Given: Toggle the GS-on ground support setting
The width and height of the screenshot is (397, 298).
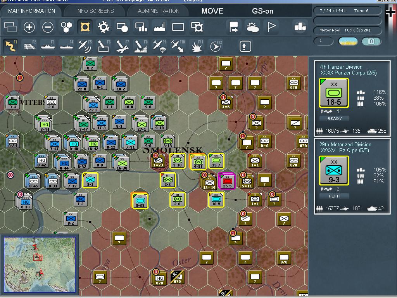Looking at the screenshot, I should click(x=262, y=11).
